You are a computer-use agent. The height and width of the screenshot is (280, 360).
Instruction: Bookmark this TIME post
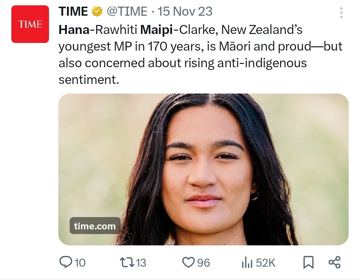[x=308, y=263]
